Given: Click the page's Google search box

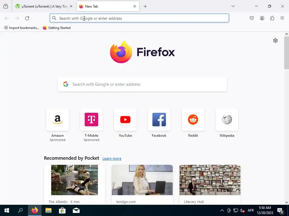Looking at the screenshot, I should 142,84.
